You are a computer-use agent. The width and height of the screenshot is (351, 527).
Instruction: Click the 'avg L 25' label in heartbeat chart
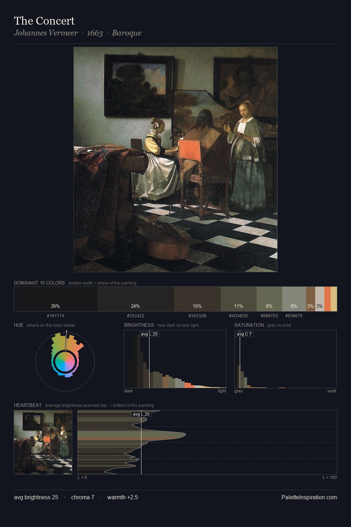pos(141,414)
